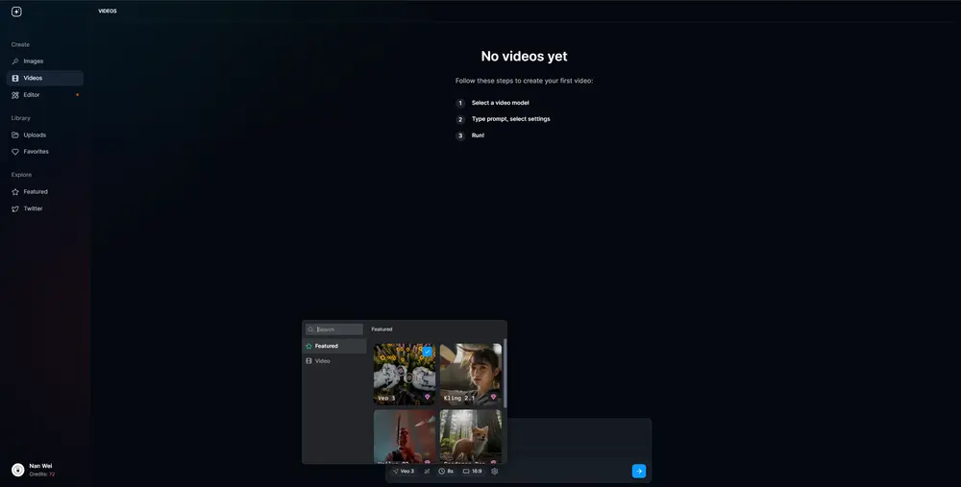The width and height of the screenshot is (961, 487).
Task: Open the Images section in sidebar
Action: [34, 61]
